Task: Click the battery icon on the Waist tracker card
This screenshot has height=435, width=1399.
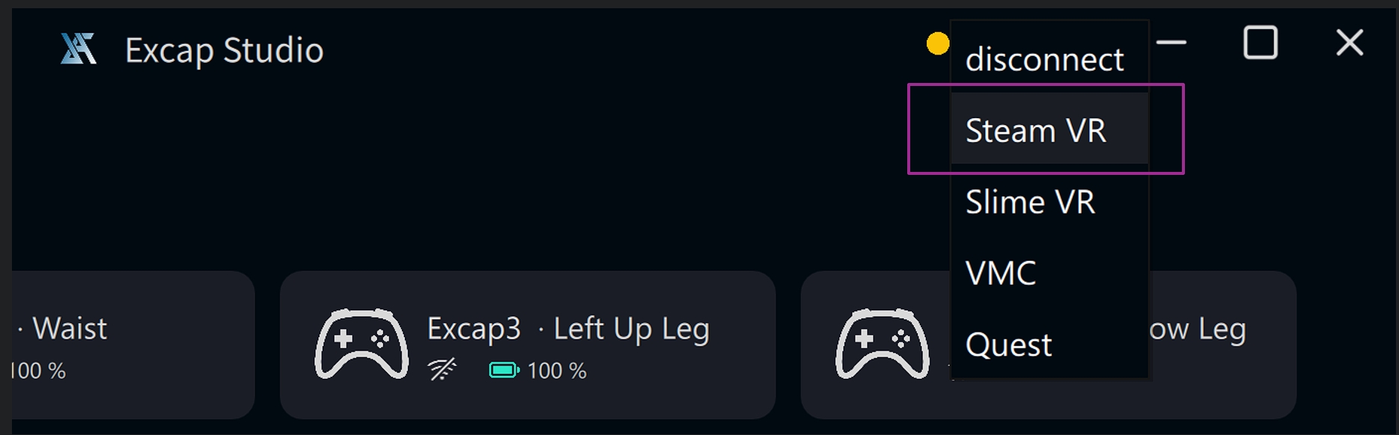Action: pyautogui.click(x=7, y=369)
